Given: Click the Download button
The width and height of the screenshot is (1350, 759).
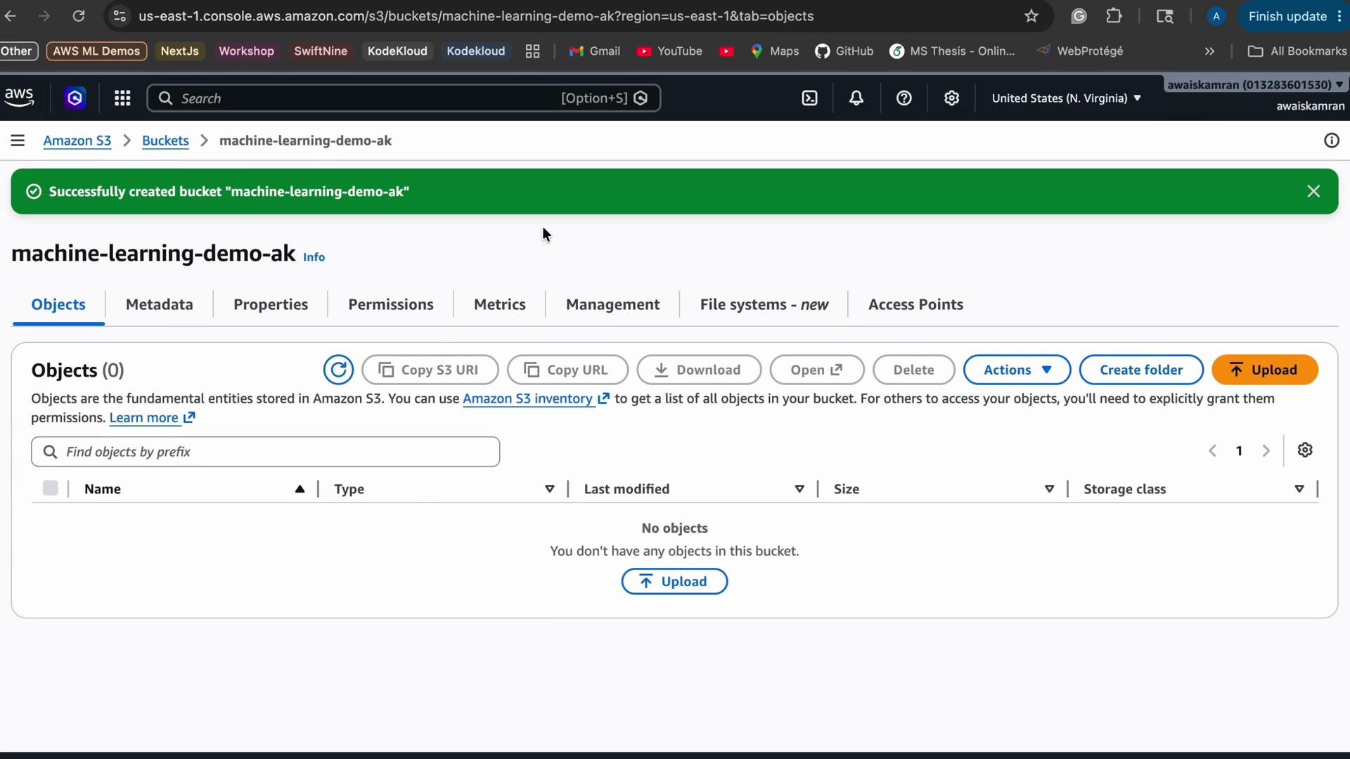Looking at the screenshot, I should pos(699,370).
